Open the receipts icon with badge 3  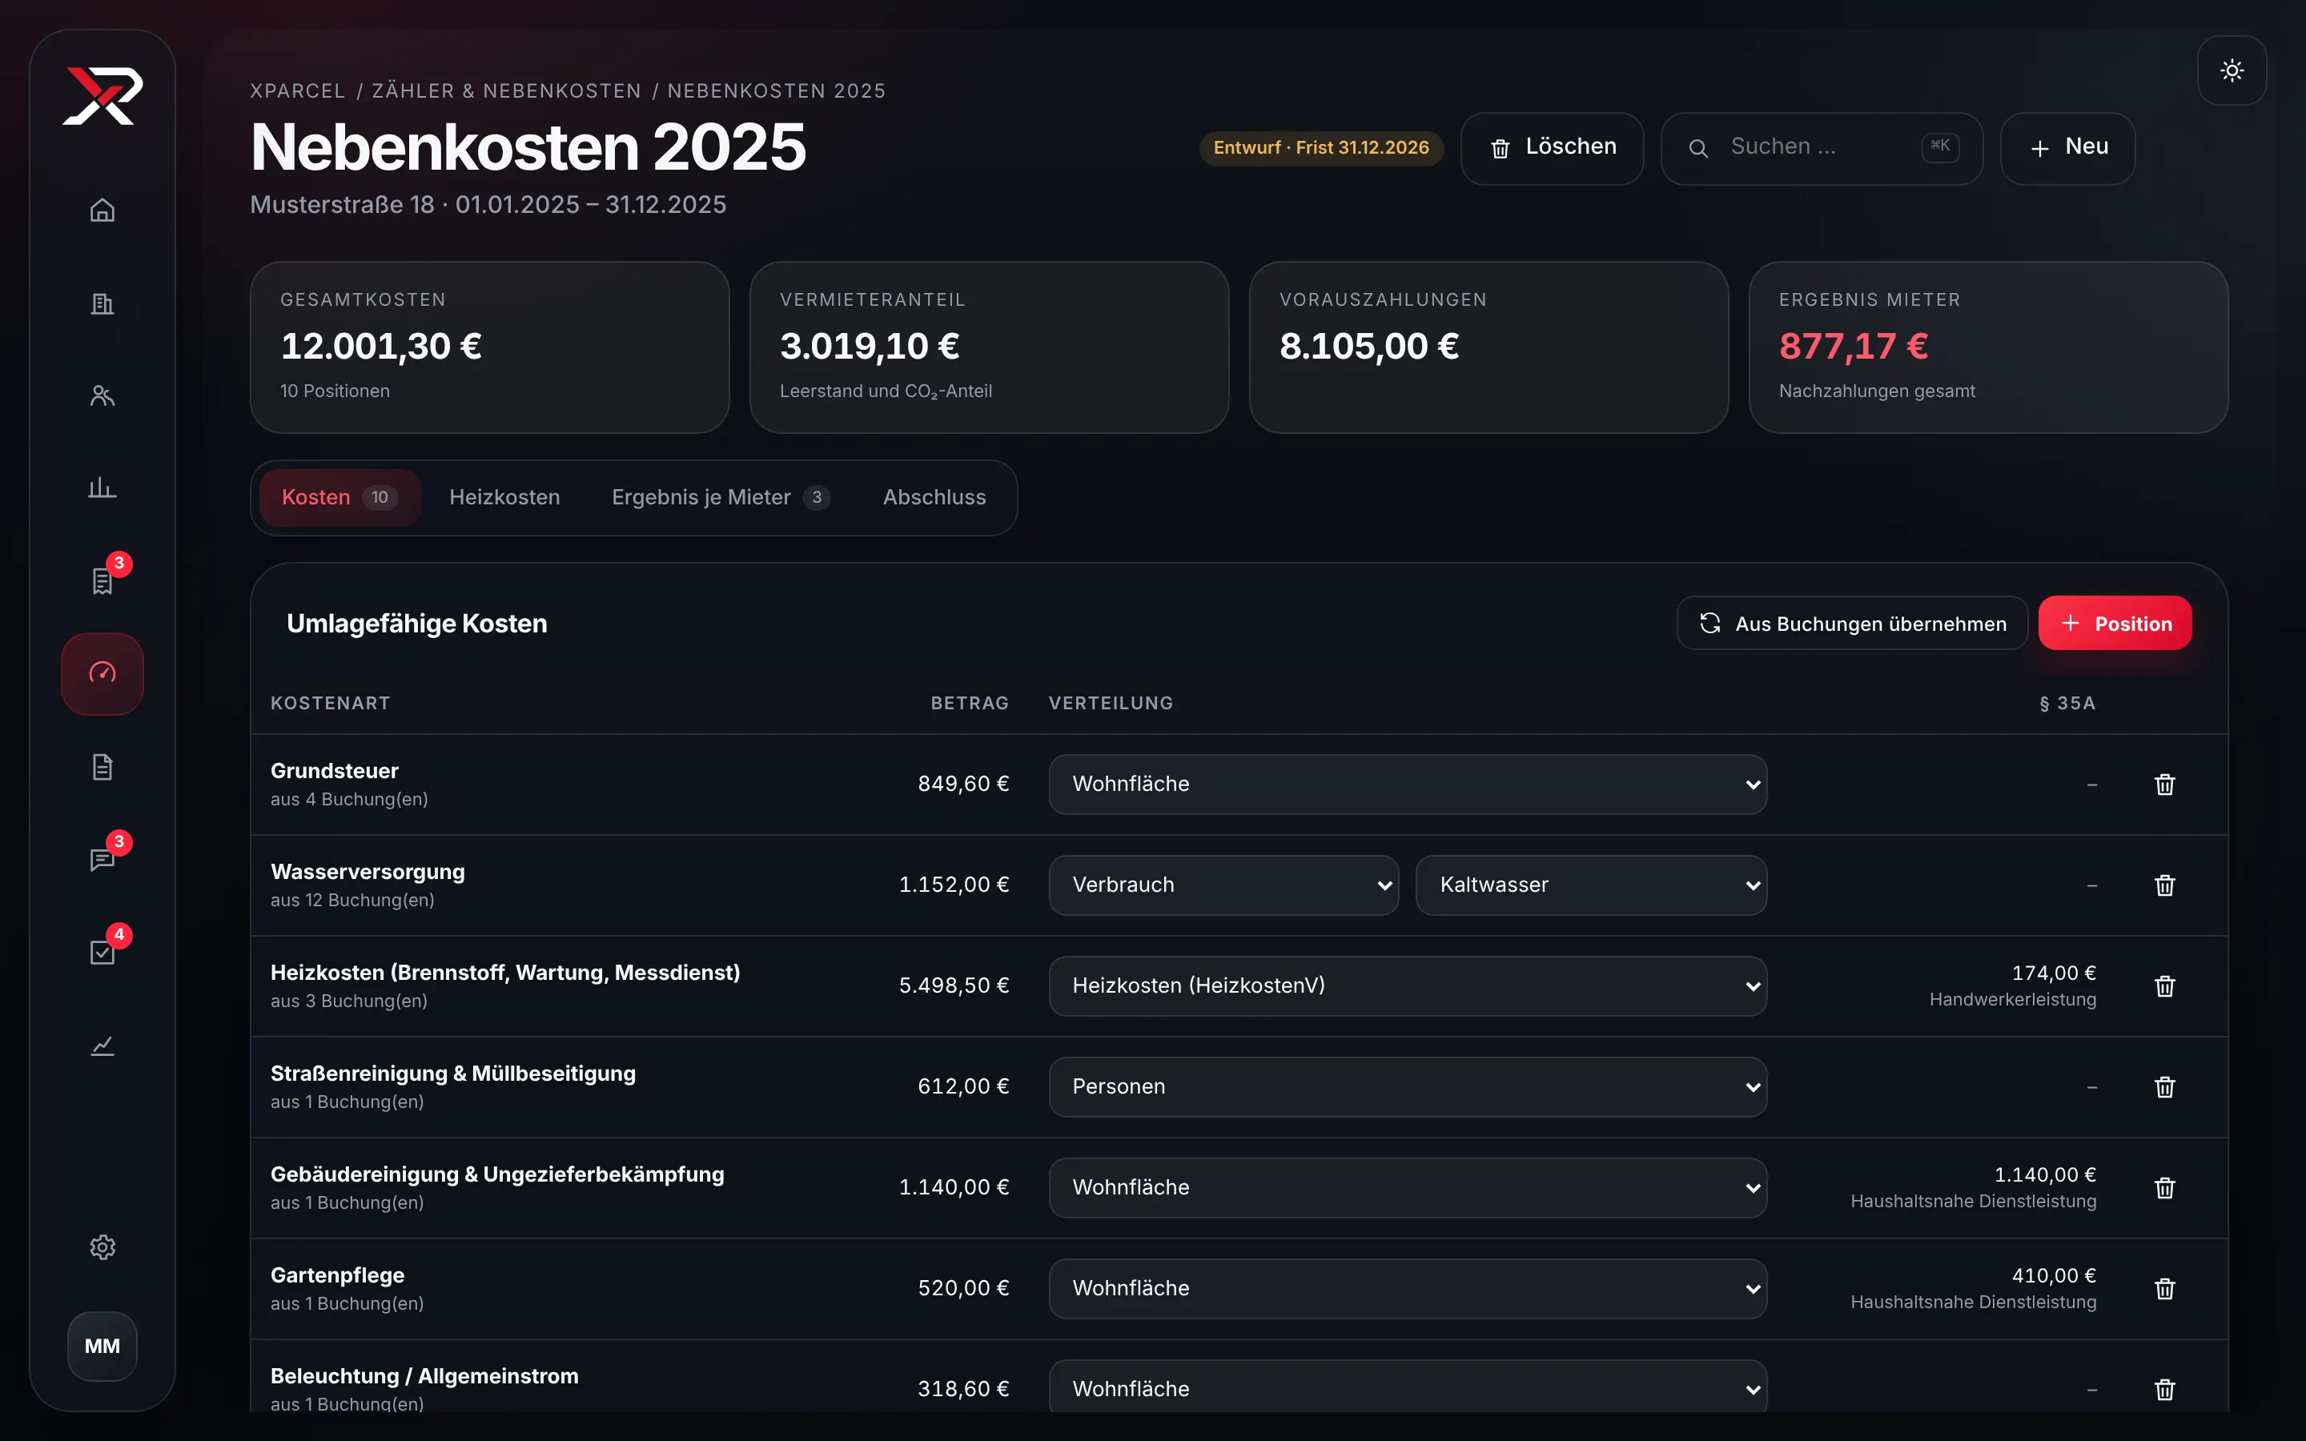[102, 580]
